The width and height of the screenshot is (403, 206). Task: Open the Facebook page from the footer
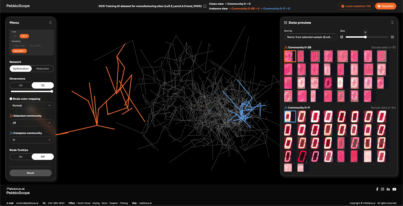377,189
